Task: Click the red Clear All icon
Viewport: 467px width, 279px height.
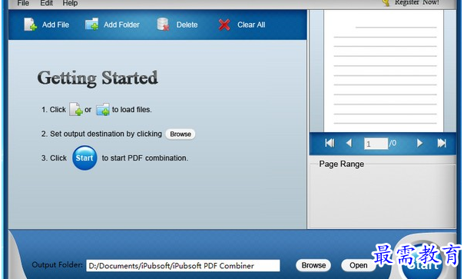Action: [x=224, y=25]
